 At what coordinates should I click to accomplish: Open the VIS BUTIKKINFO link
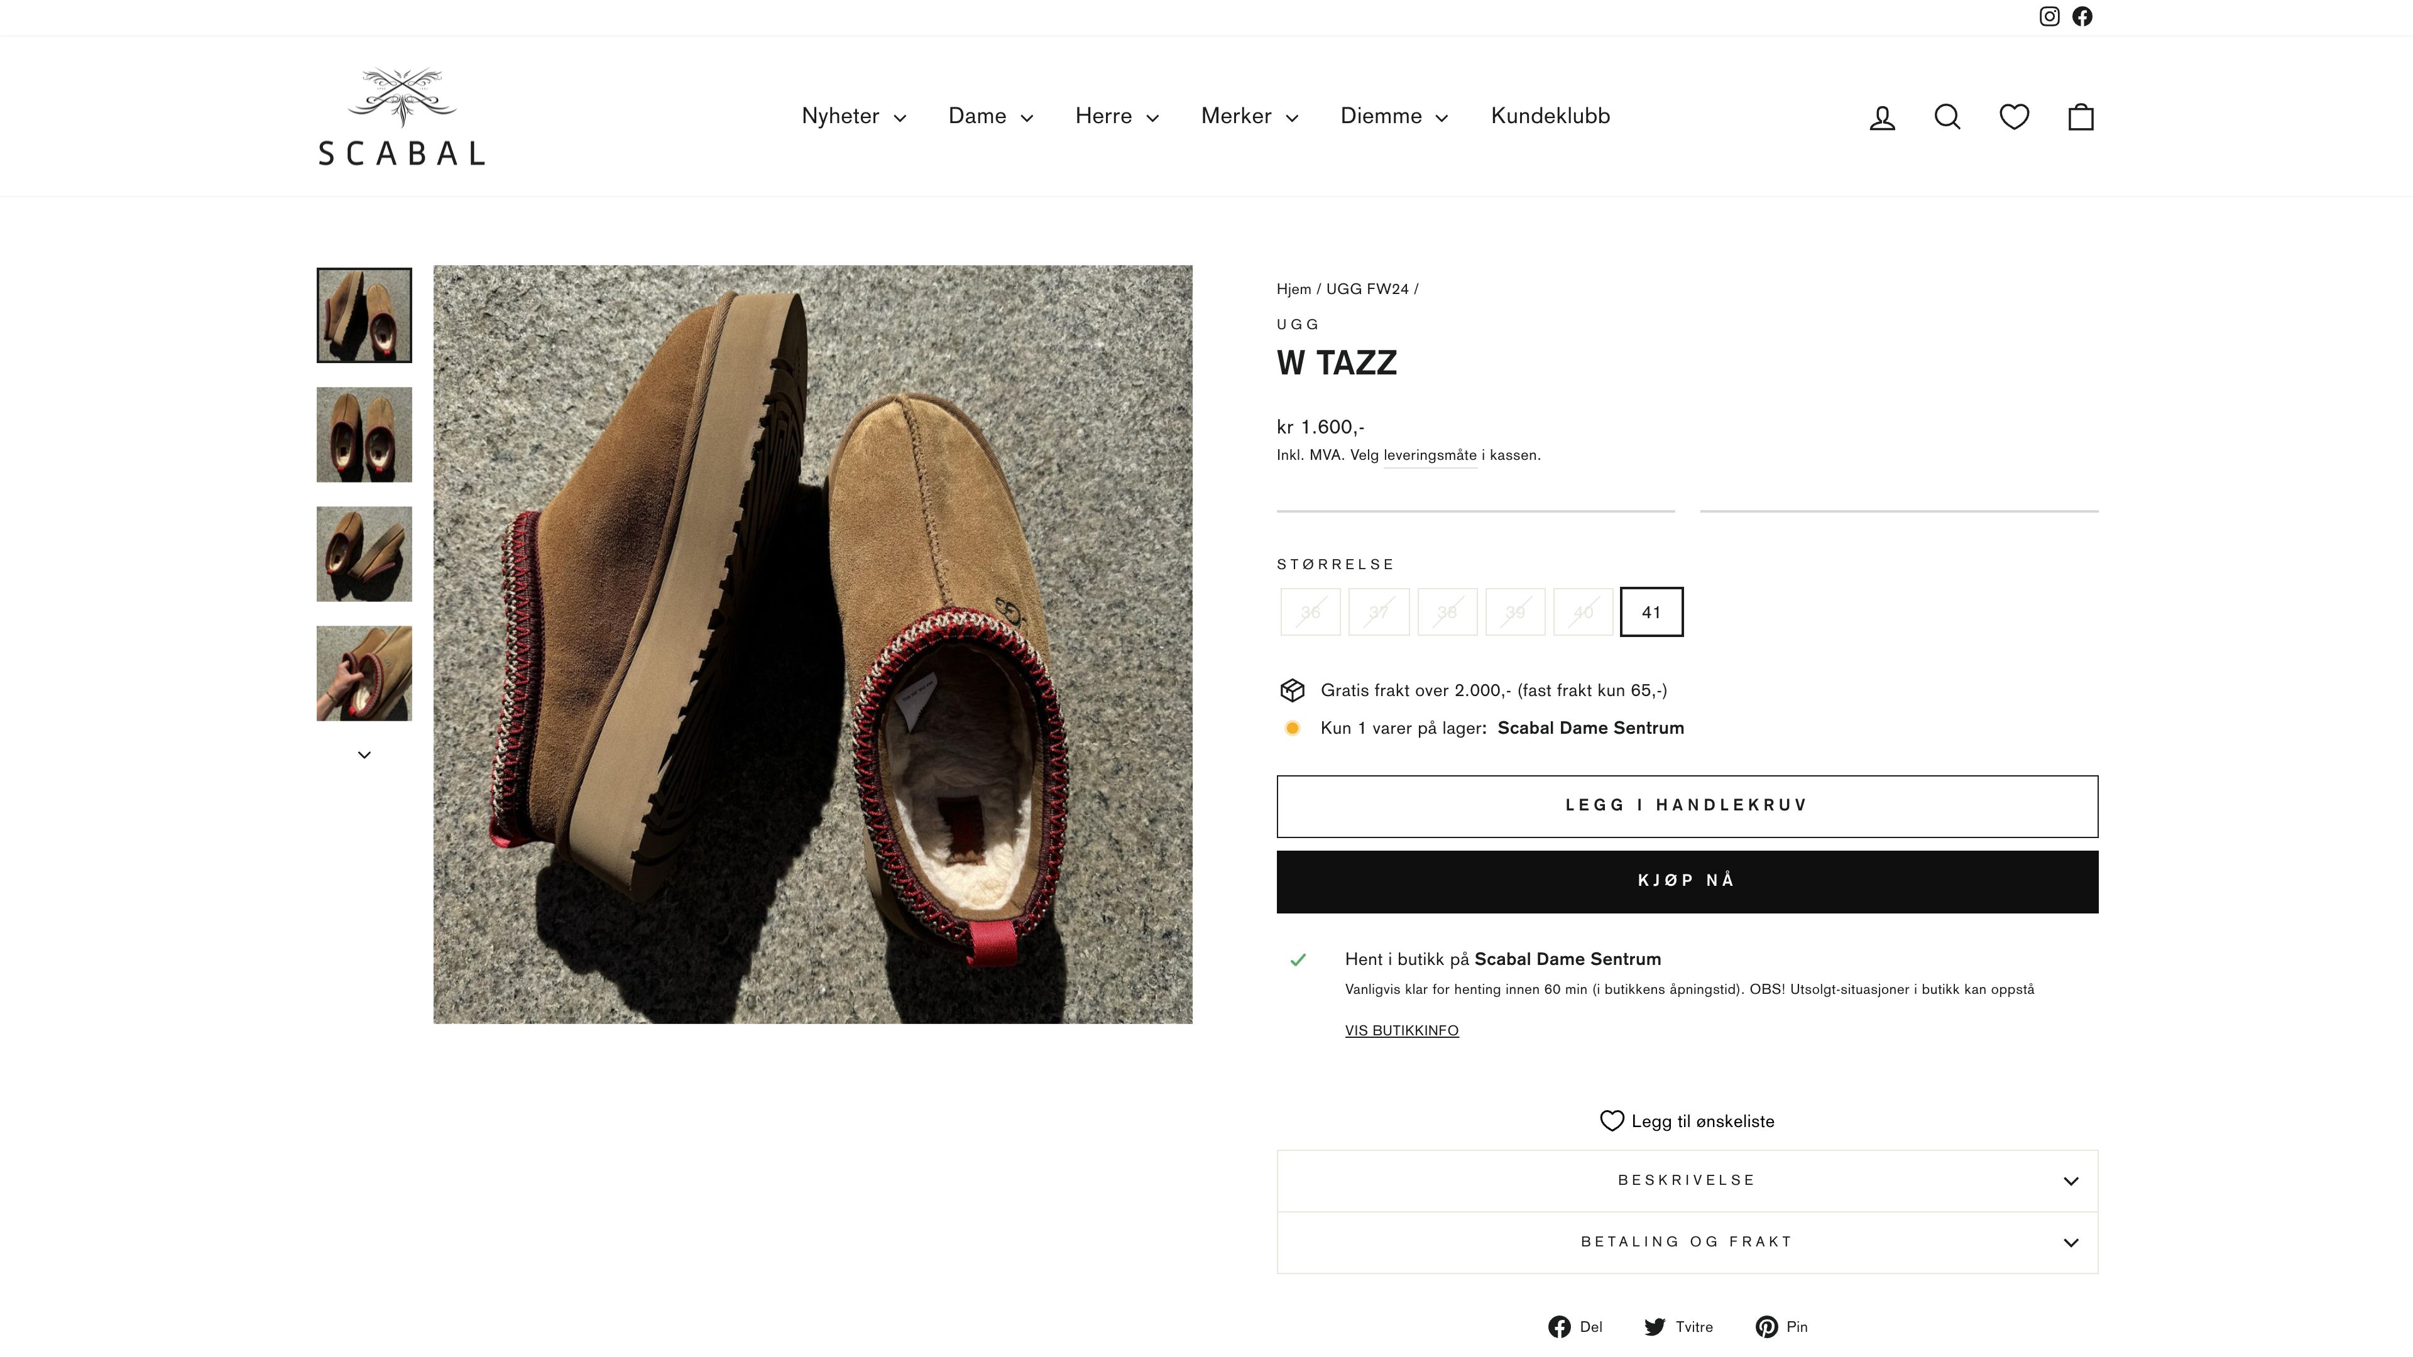[x=1401, y=1030]
